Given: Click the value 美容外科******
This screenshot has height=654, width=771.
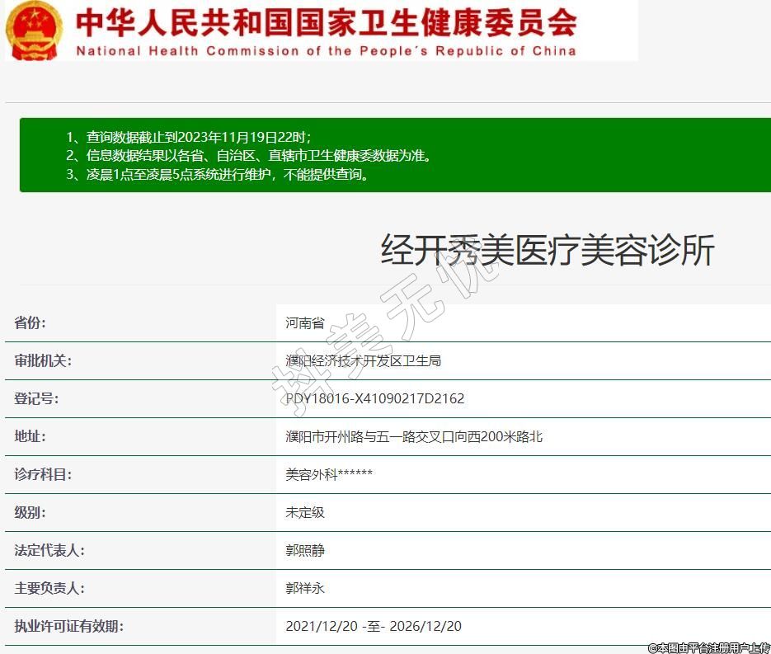Looking at the screenshot, I should point(329,475).
